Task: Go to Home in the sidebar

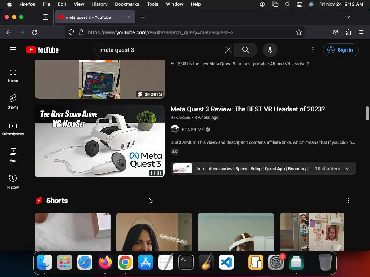Action: click(13, 75)
